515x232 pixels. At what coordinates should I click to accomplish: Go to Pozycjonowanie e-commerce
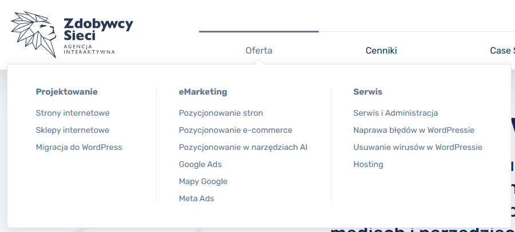[236, 130]
